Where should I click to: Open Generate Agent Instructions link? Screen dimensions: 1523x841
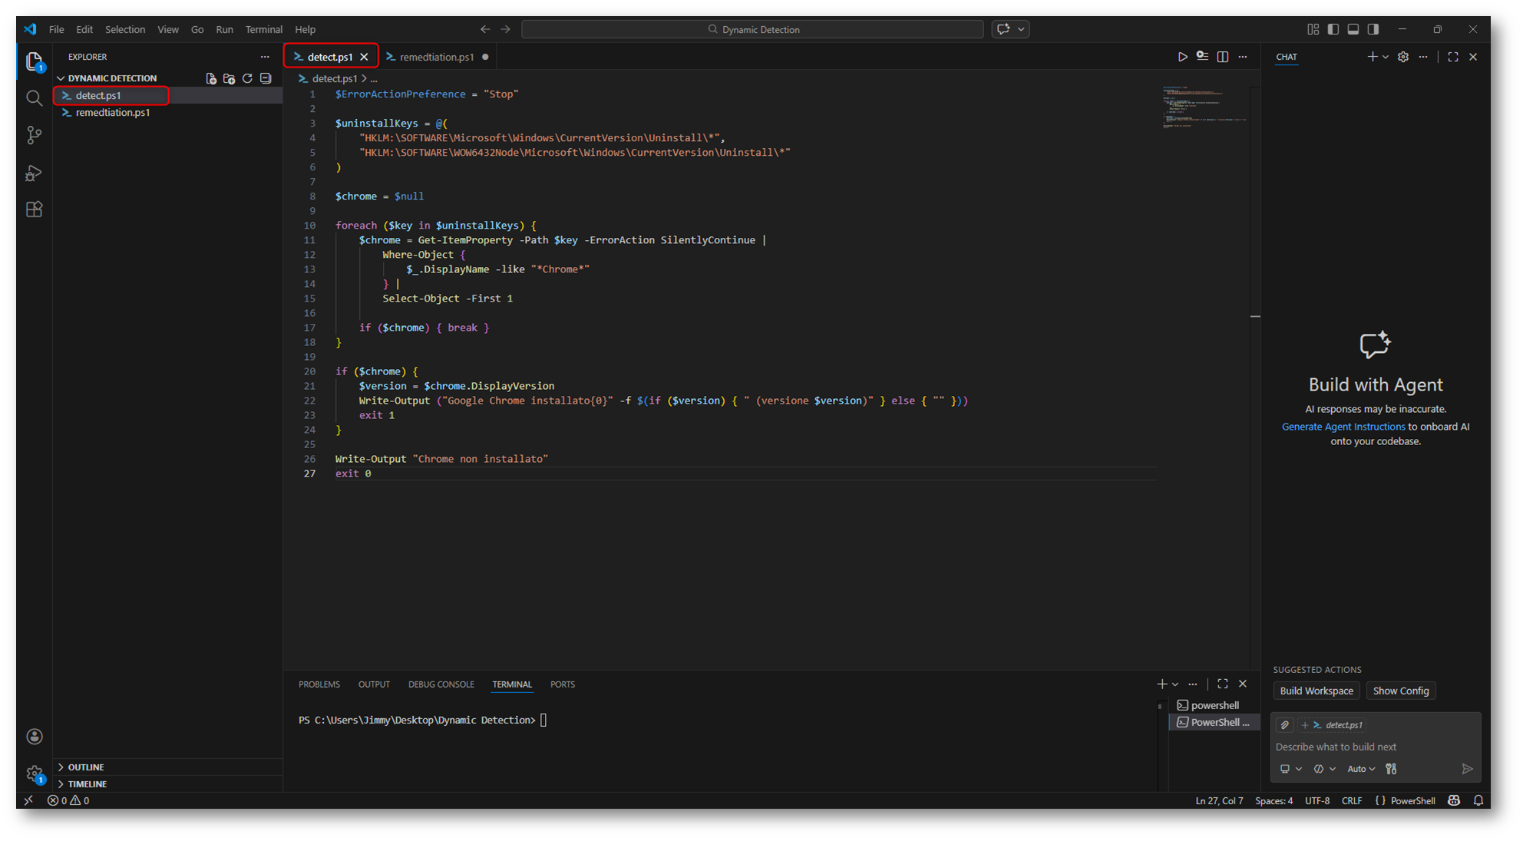(x=1343, y=427)
